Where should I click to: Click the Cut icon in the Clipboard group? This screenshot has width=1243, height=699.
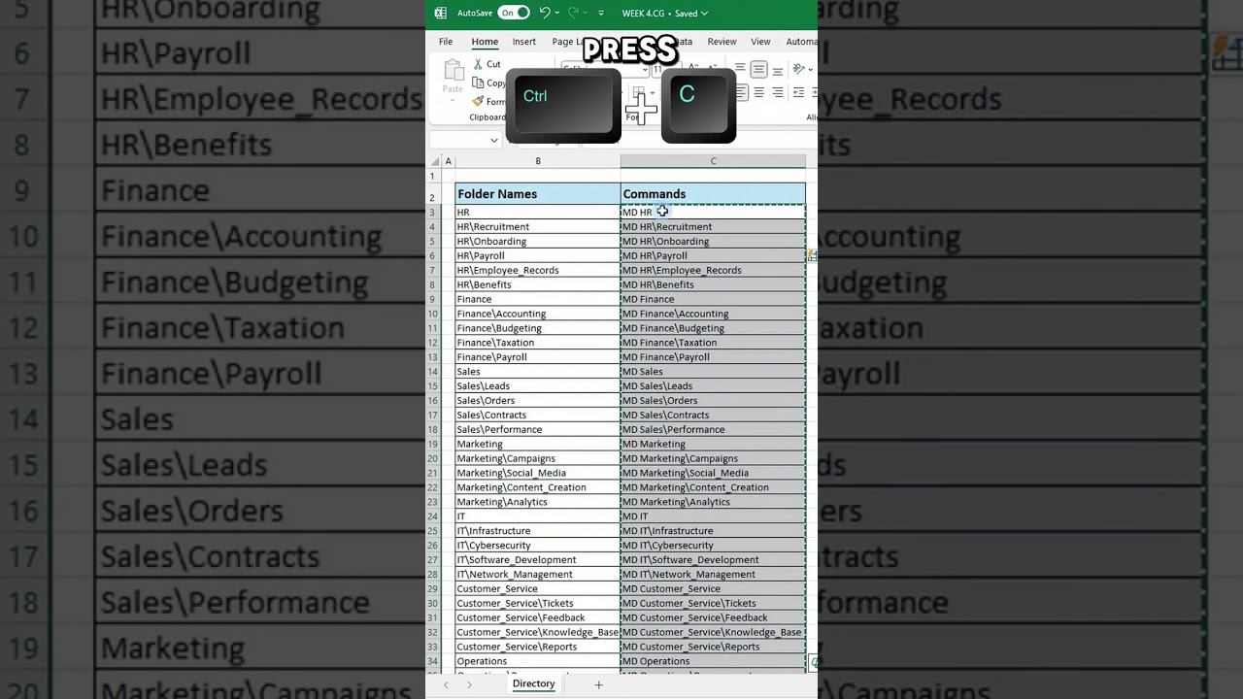click(478, 64)
